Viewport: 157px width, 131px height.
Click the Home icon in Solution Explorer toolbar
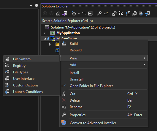pyautogui.click(x=58, y=13)
